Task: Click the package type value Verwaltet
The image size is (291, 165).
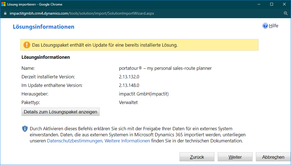Action: pyautogui.click(x=128, y=102)
